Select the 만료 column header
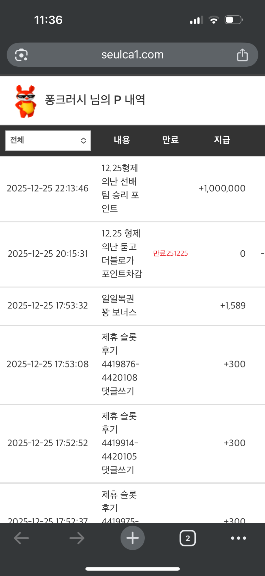The height and width of the screenshot is (576, 265). pos(170,140)
